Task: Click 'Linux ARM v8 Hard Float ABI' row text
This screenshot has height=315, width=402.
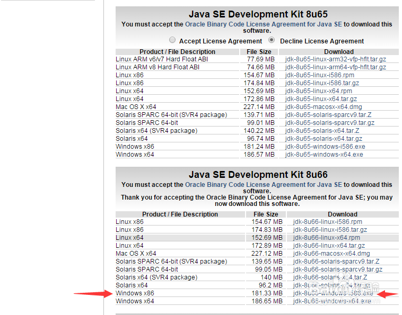Action: [x=158, y=67]
